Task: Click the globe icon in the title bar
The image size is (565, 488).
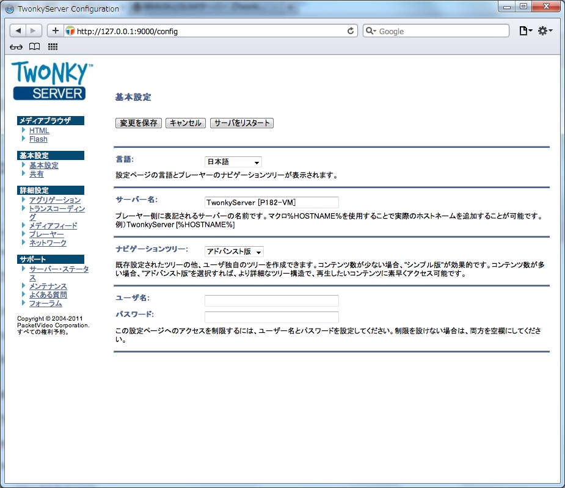Action: pyautogui.click(x=10, y=9)
